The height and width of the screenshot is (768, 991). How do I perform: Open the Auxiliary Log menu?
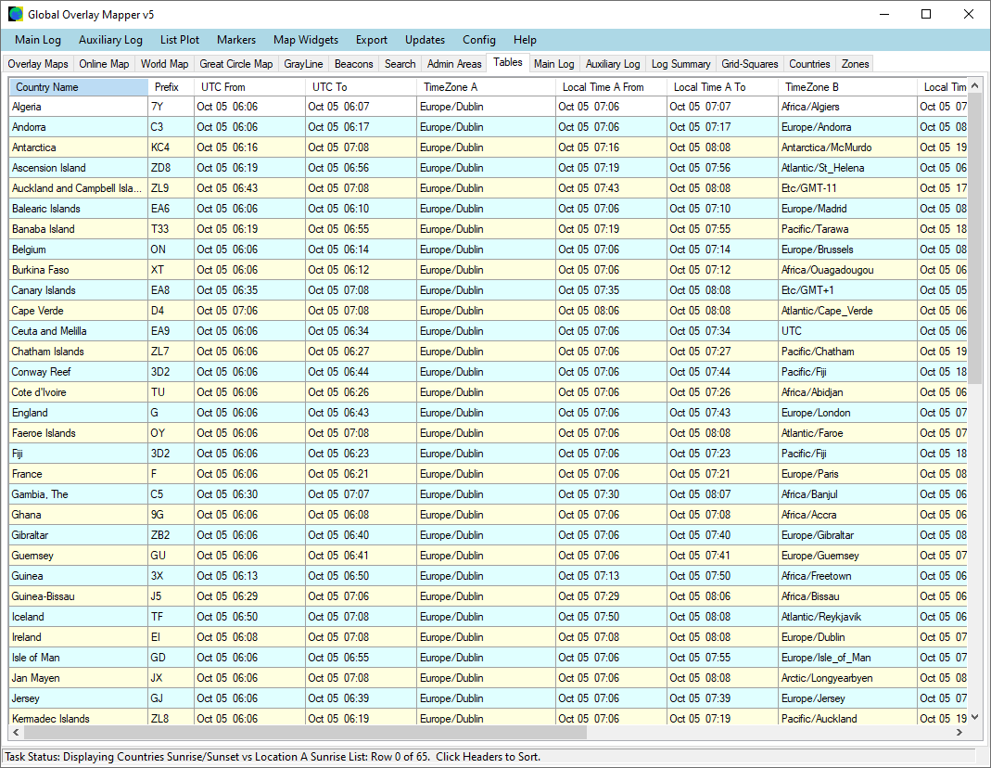coord(110,40)
